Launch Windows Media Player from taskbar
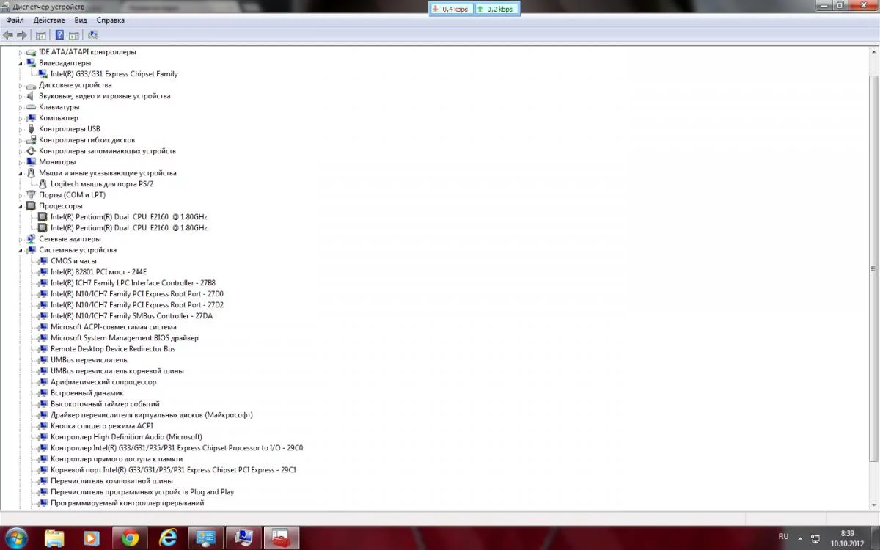Viewport: 880px width, 550px height. pyautogui.click(x=92, y=538)
